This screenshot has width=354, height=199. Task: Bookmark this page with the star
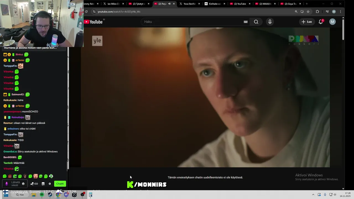[x=308, y=12]
